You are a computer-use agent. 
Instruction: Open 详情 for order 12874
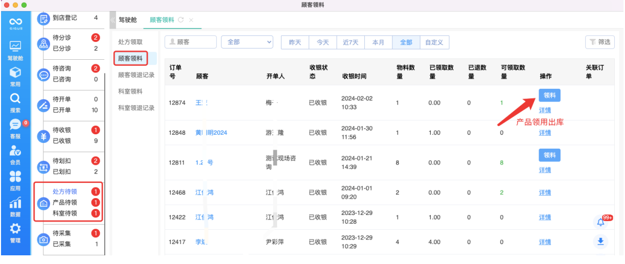(x=545, y=110)
